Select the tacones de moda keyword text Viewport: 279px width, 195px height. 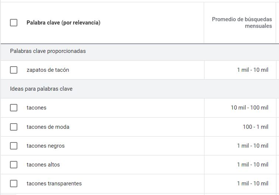point(48,127)
